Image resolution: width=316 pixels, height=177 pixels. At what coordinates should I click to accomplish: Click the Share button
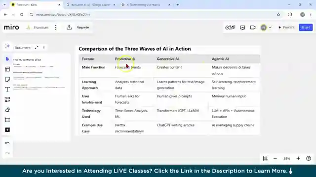click(306, 28)
